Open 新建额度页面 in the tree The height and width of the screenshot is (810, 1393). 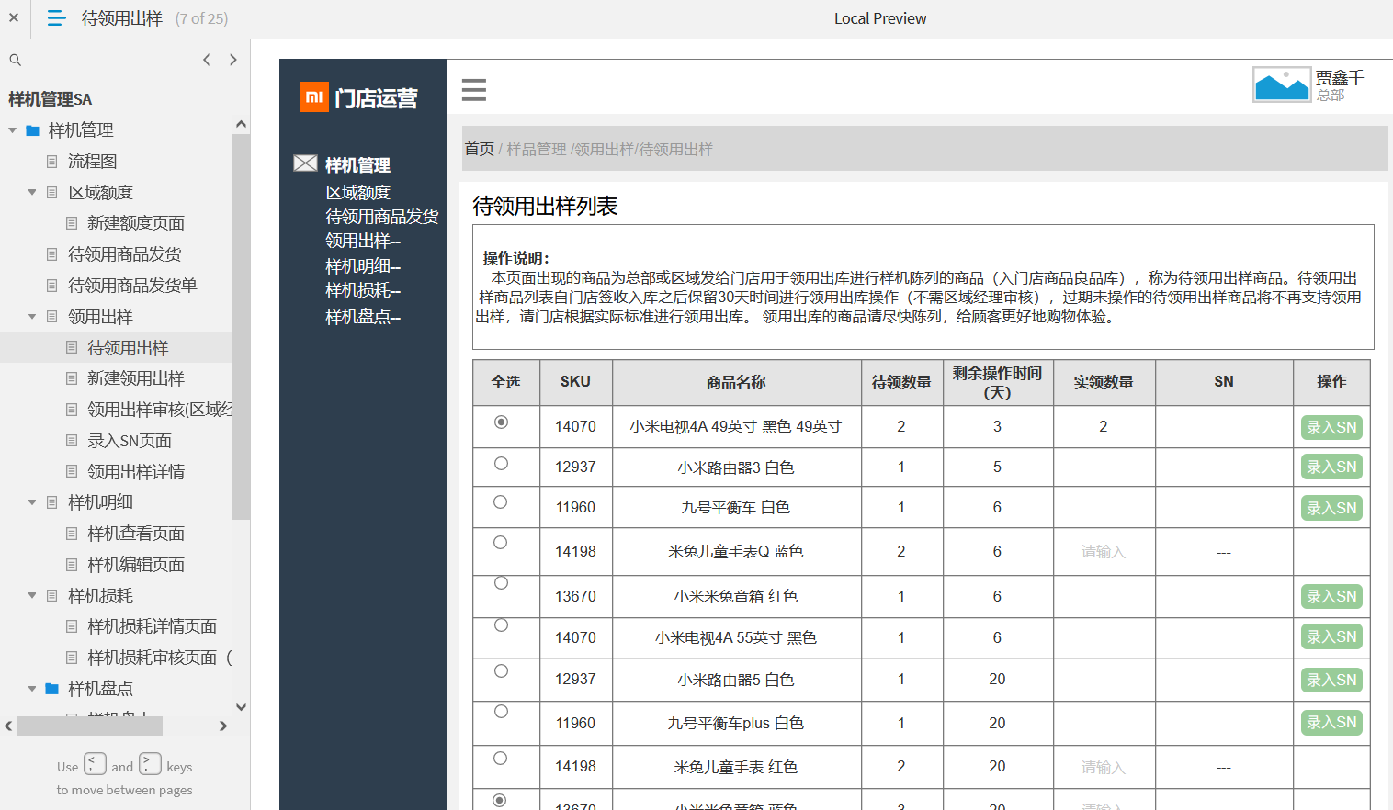pyautogui.click(x=136, y=223)
